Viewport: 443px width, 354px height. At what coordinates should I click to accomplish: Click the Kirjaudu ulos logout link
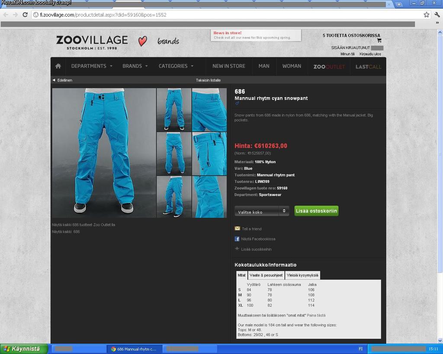(x=370, y=54)
